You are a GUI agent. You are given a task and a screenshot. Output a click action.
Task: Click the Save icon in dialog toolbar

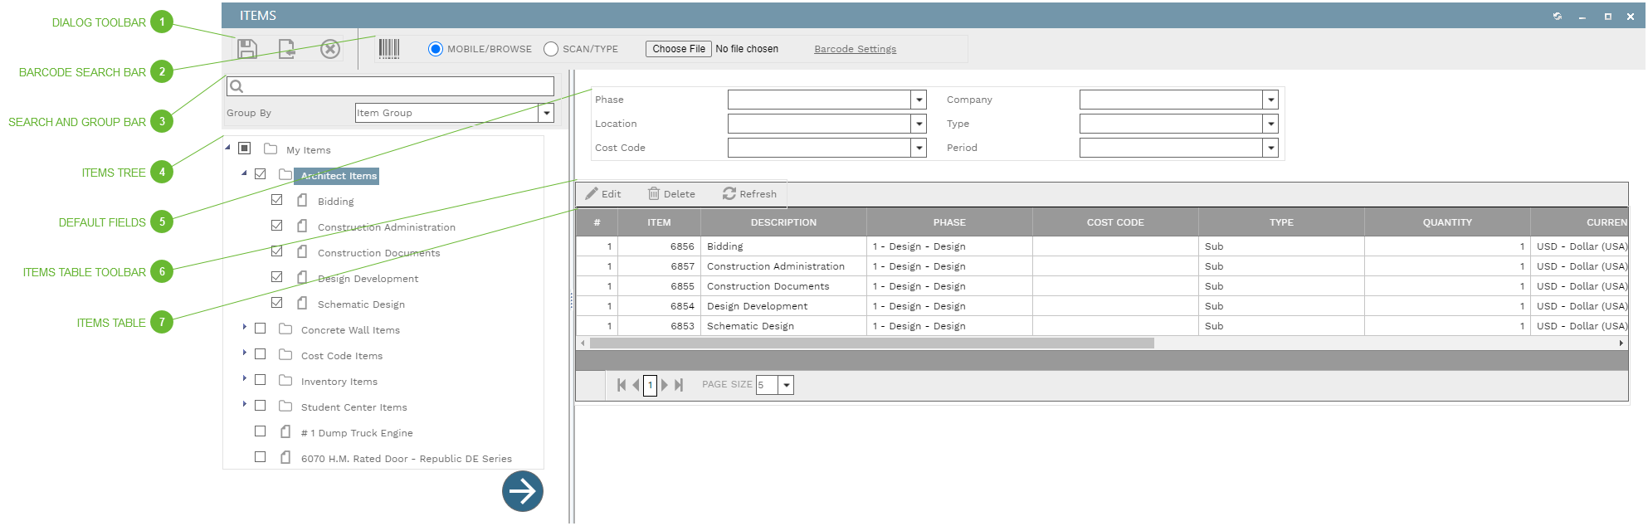coord(247,49)
